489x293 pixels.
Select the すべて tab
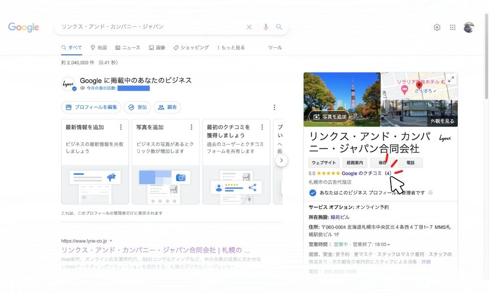72,48
